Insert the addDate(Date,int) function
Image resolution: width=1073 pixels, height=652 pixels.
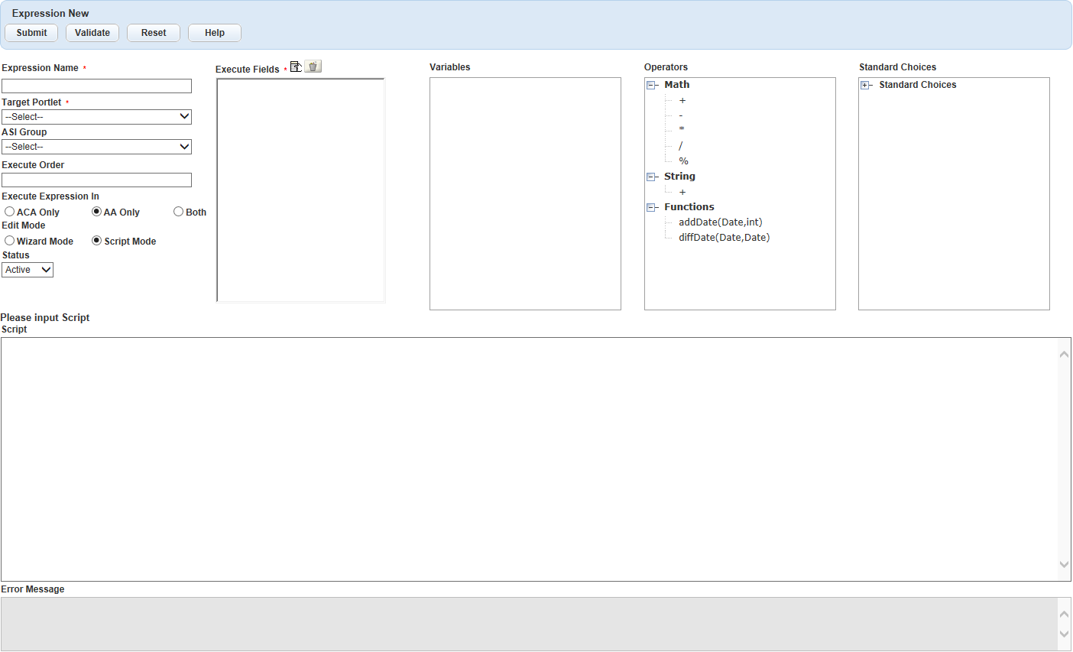click(x=720, y=222)
